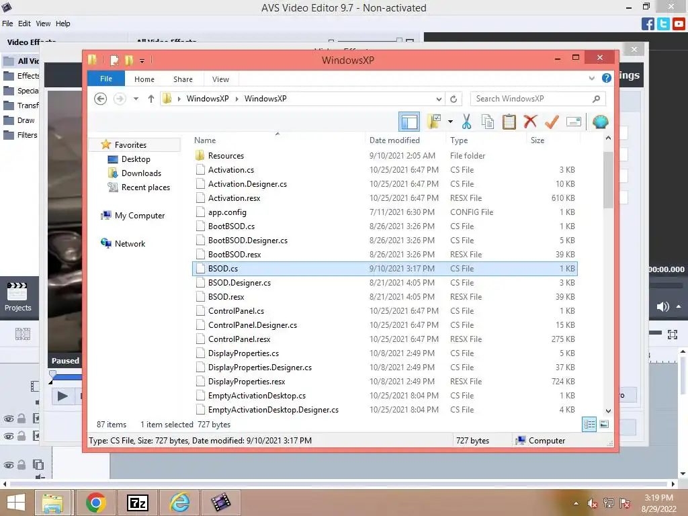
Task: Click the orange checkmark Properties icon
Action: (552, 122)
